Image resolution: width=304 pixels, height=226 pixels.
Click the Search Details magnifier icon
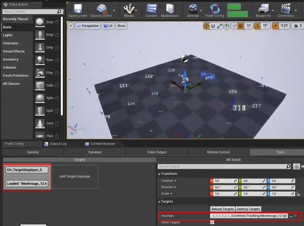pos(288,166)
